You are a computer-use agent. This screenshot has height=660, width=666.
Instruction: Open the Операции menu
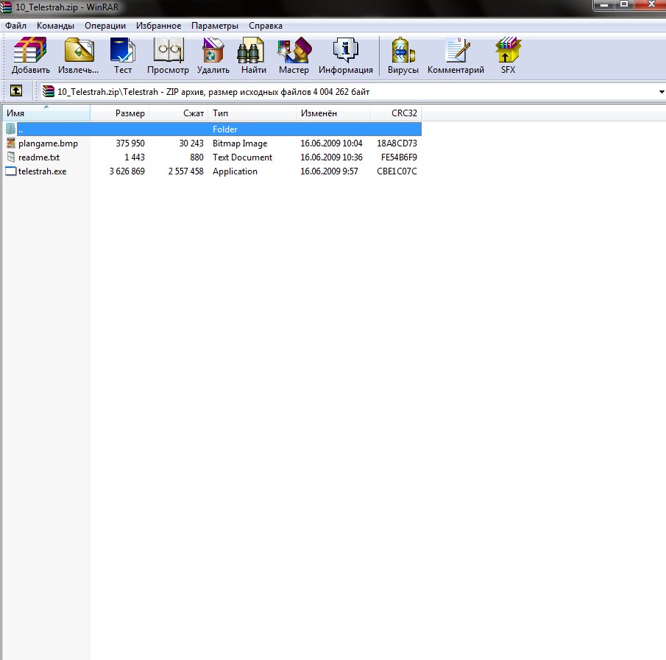[x=105, y=26]
